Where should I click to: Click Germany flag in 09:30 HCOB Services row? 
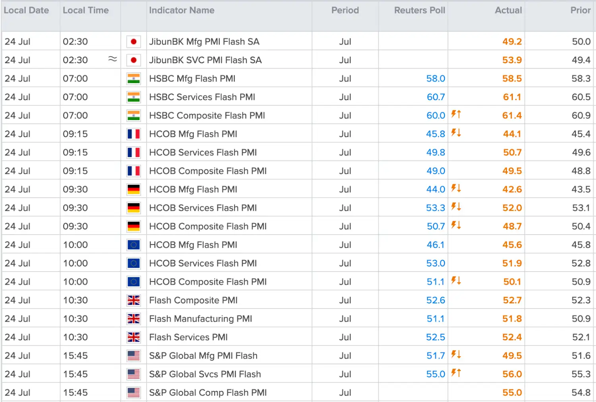coord(134,208)
